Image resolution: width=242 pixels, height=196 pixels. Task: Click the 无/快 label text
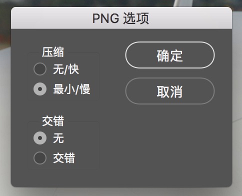[x=66, y=69]
